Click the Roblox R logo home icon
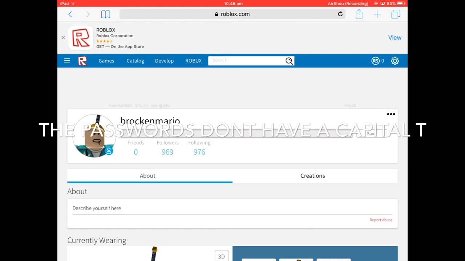Screen dimensions: 465x261 [82, 61]
